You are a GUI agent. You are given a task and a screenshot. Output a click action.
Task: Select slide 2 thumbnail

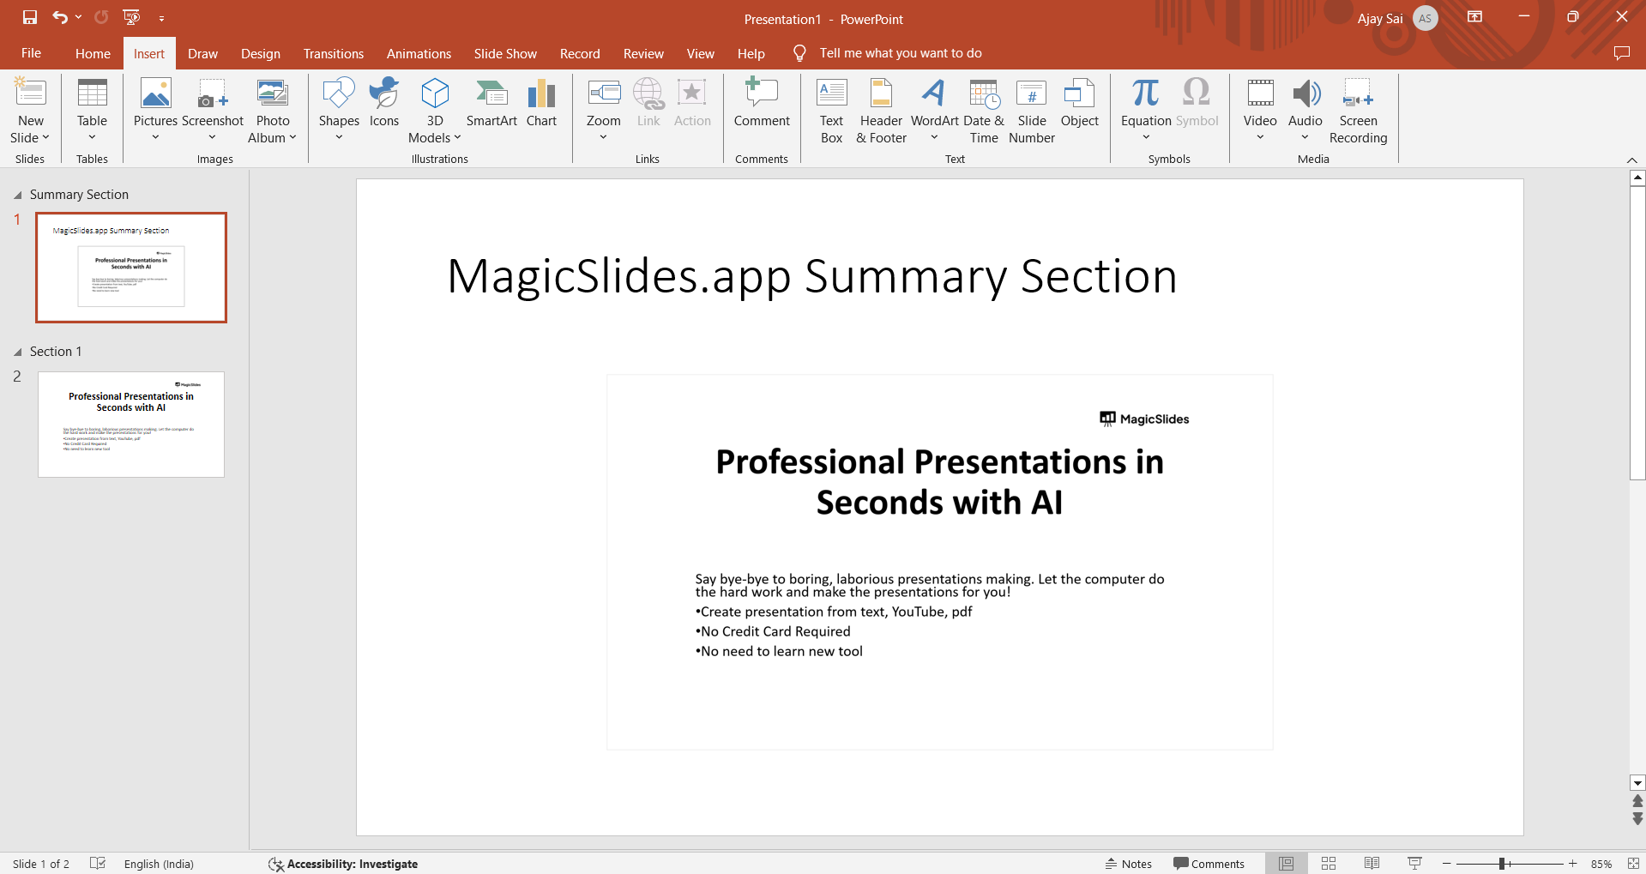[131, 425]
